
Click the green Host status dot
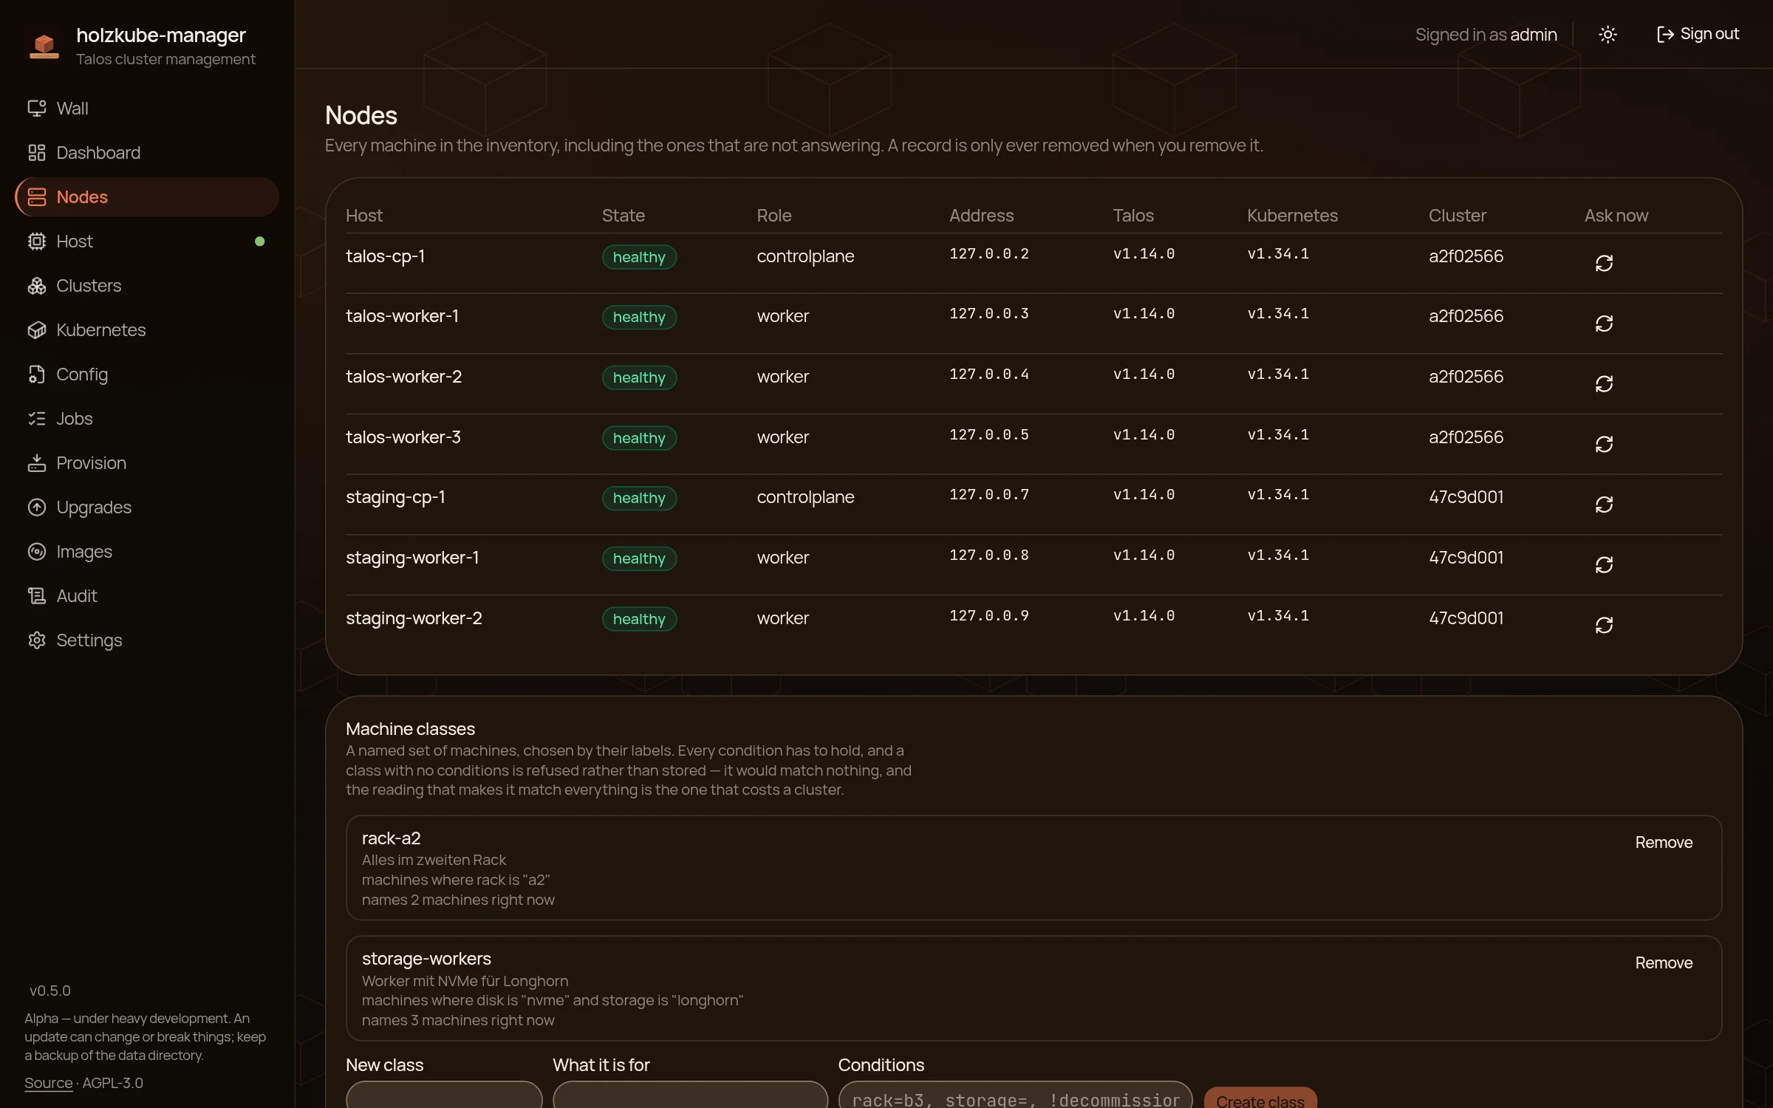click(x=259, y=242)
